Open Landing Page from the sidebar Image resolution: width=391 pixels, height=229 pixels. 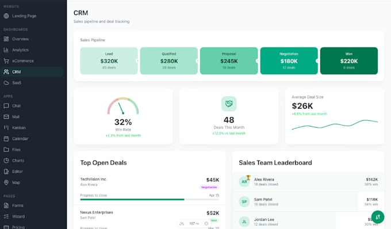[24, 16]
